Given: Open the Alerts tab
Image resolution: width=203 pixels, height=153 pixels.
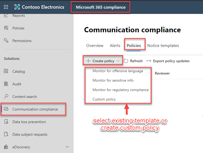Looking at the screenshot, I should pos(115,46).
